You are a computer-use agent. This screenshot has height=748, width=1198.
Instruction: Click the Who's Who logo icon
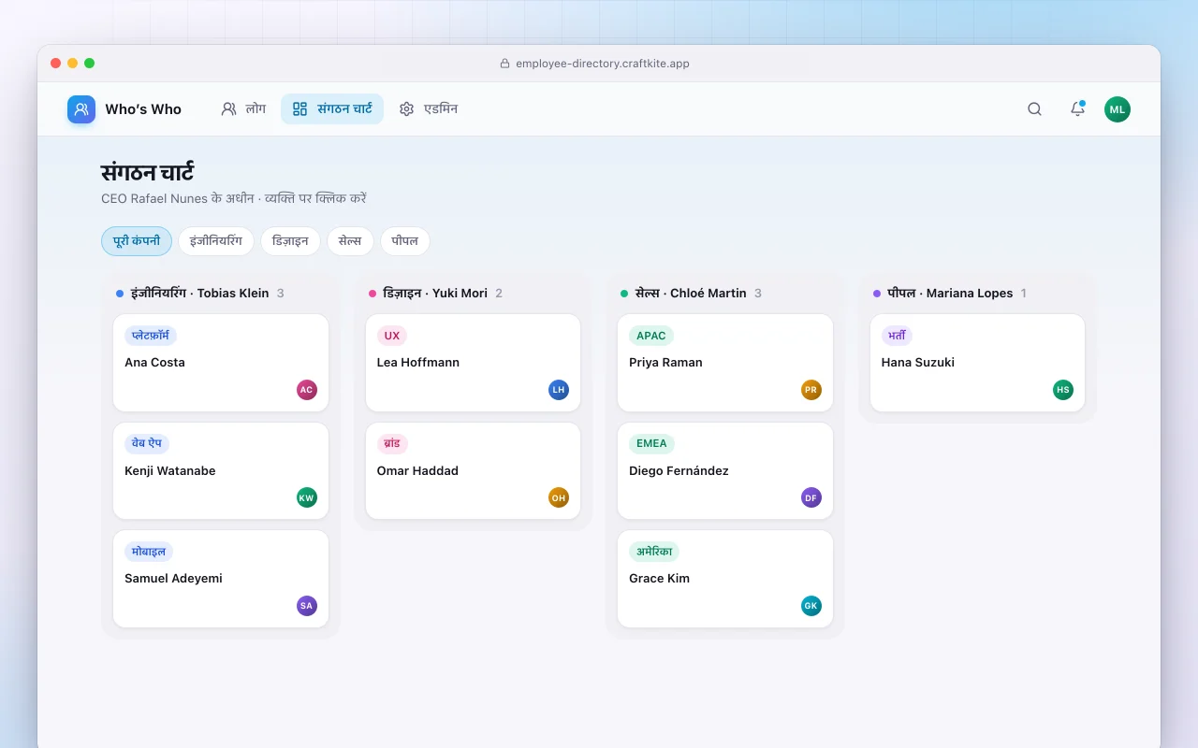point(81,109)
